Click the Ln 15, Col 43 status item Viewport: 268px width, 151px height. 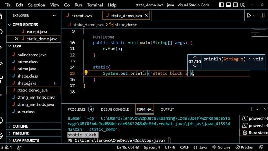coord(128,147)
